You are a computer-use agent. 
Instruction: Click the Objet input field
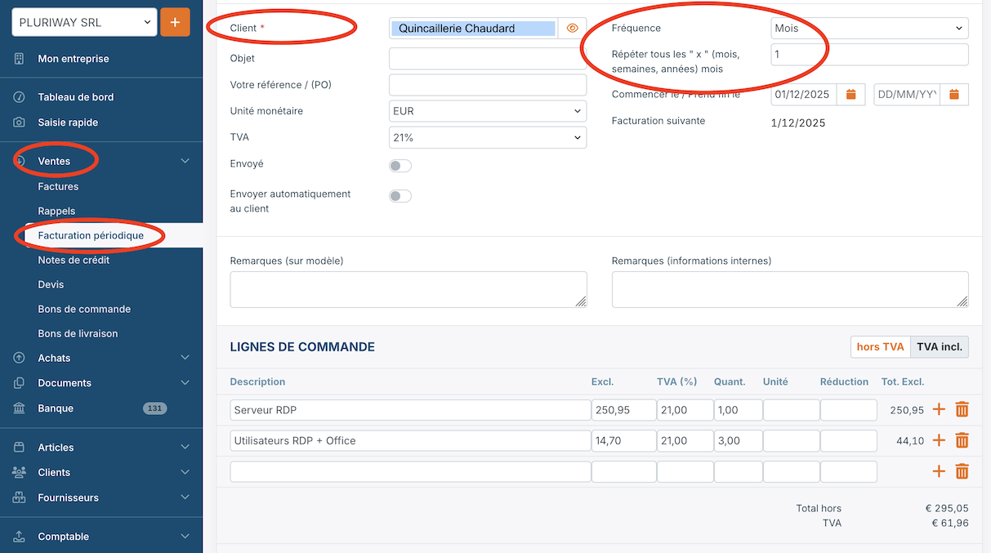pyautogui.click(x=488, y=59)
